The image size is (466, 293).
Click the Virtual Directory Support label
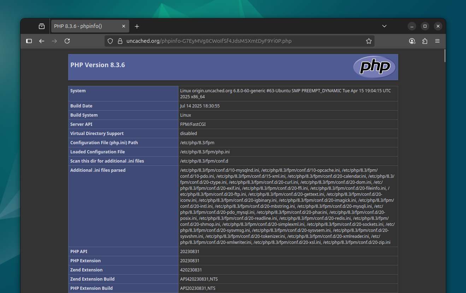tap(97, 134)
